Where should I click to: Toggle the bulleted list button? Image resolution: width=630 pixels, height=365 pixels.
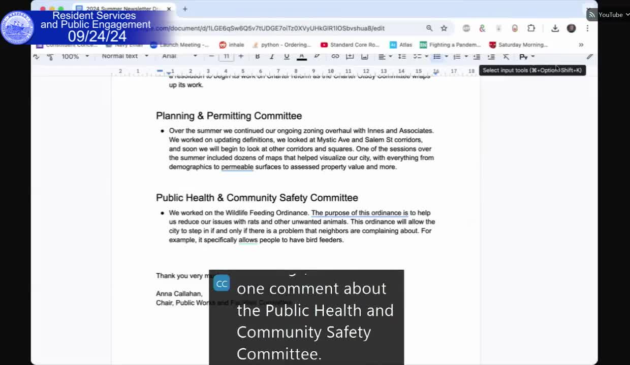437,56
